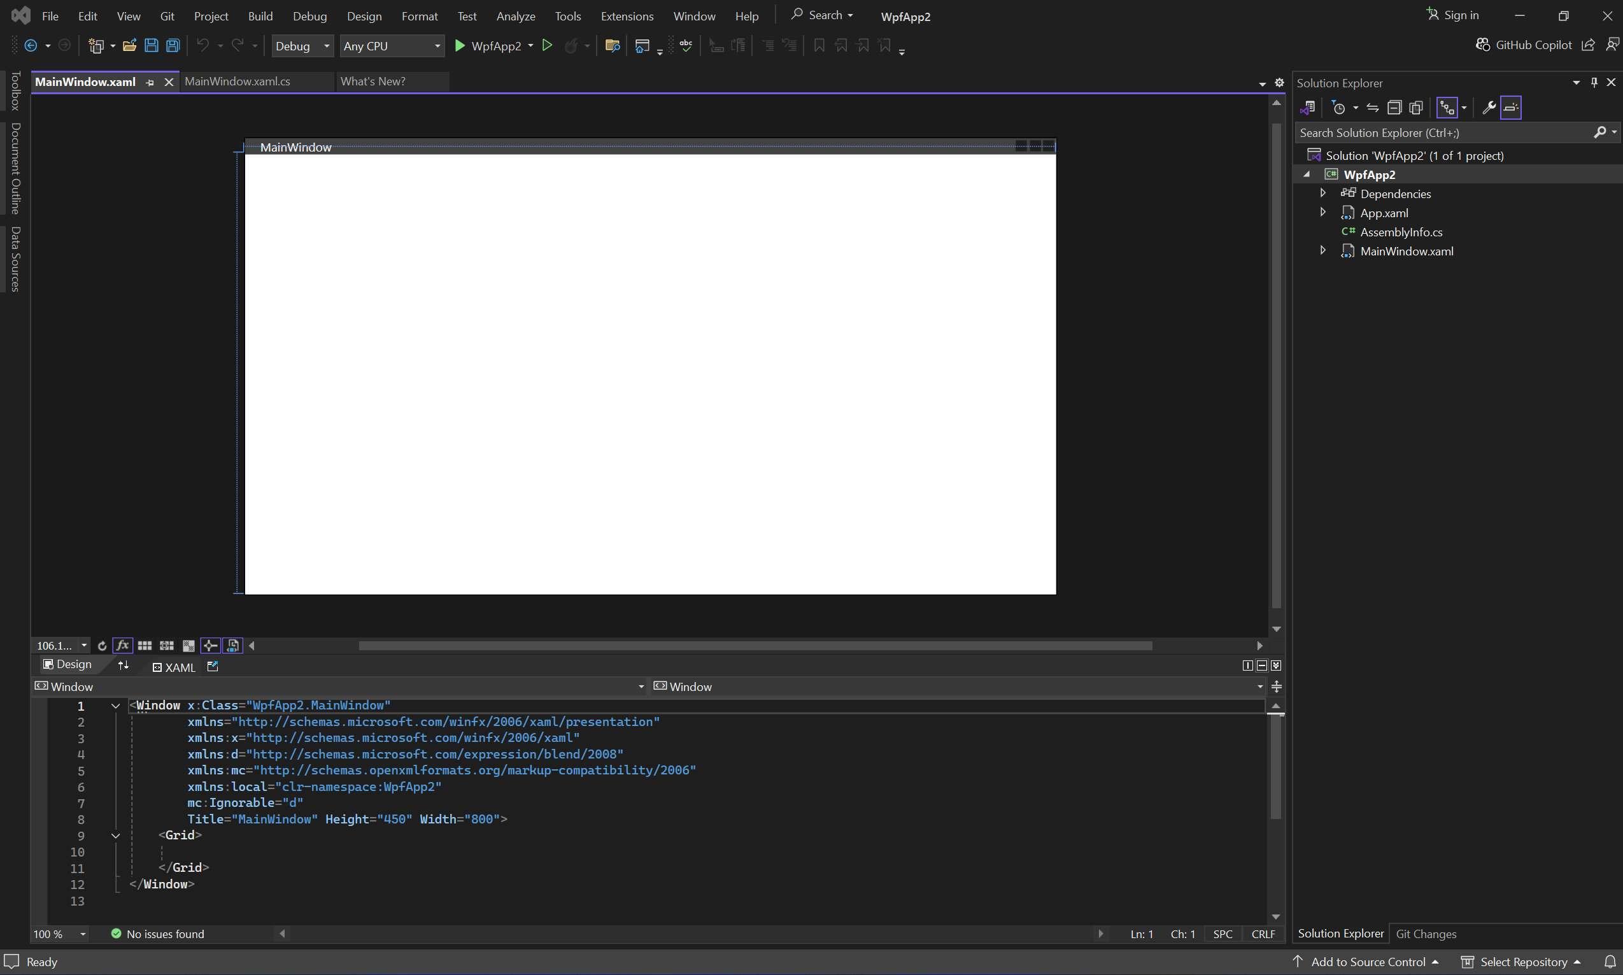This screenshot has width=1623, height=975.
Task: Expand the MainWindow.xaml node in Solution Explorer
Action: coord(1323,250)
